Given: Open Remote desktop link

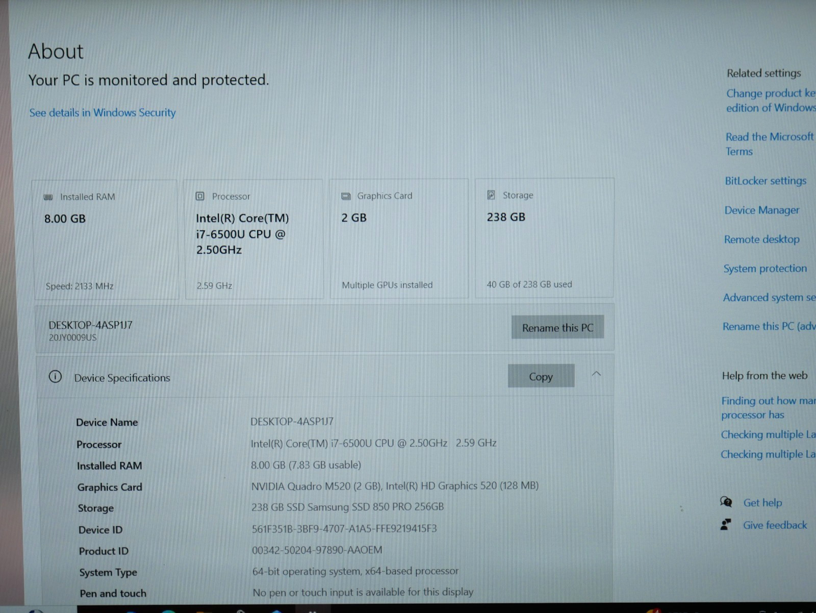Looking at the screenshot, I should [x=761, y=239].
